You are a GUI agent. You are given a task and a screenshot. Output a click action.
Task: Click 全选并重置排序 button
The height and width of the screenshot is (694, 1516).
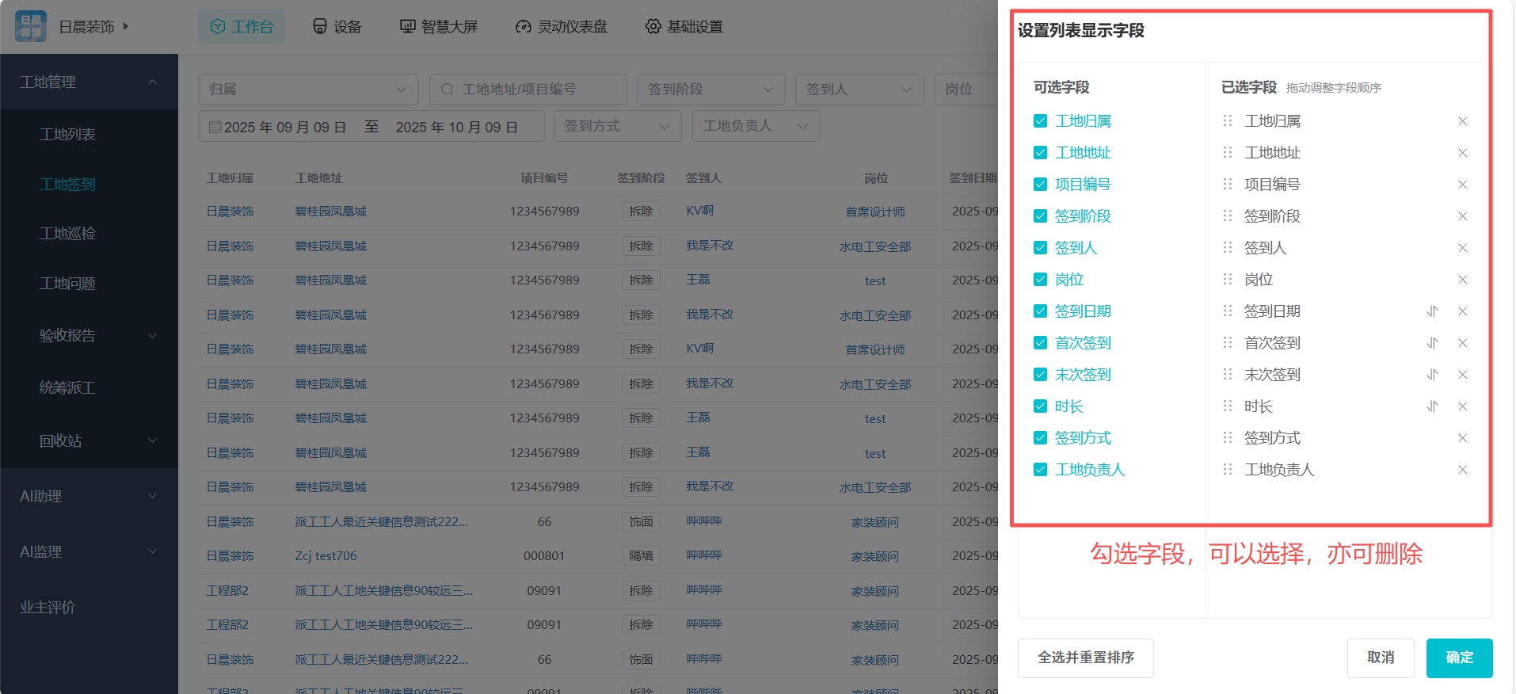[1085, 658]
